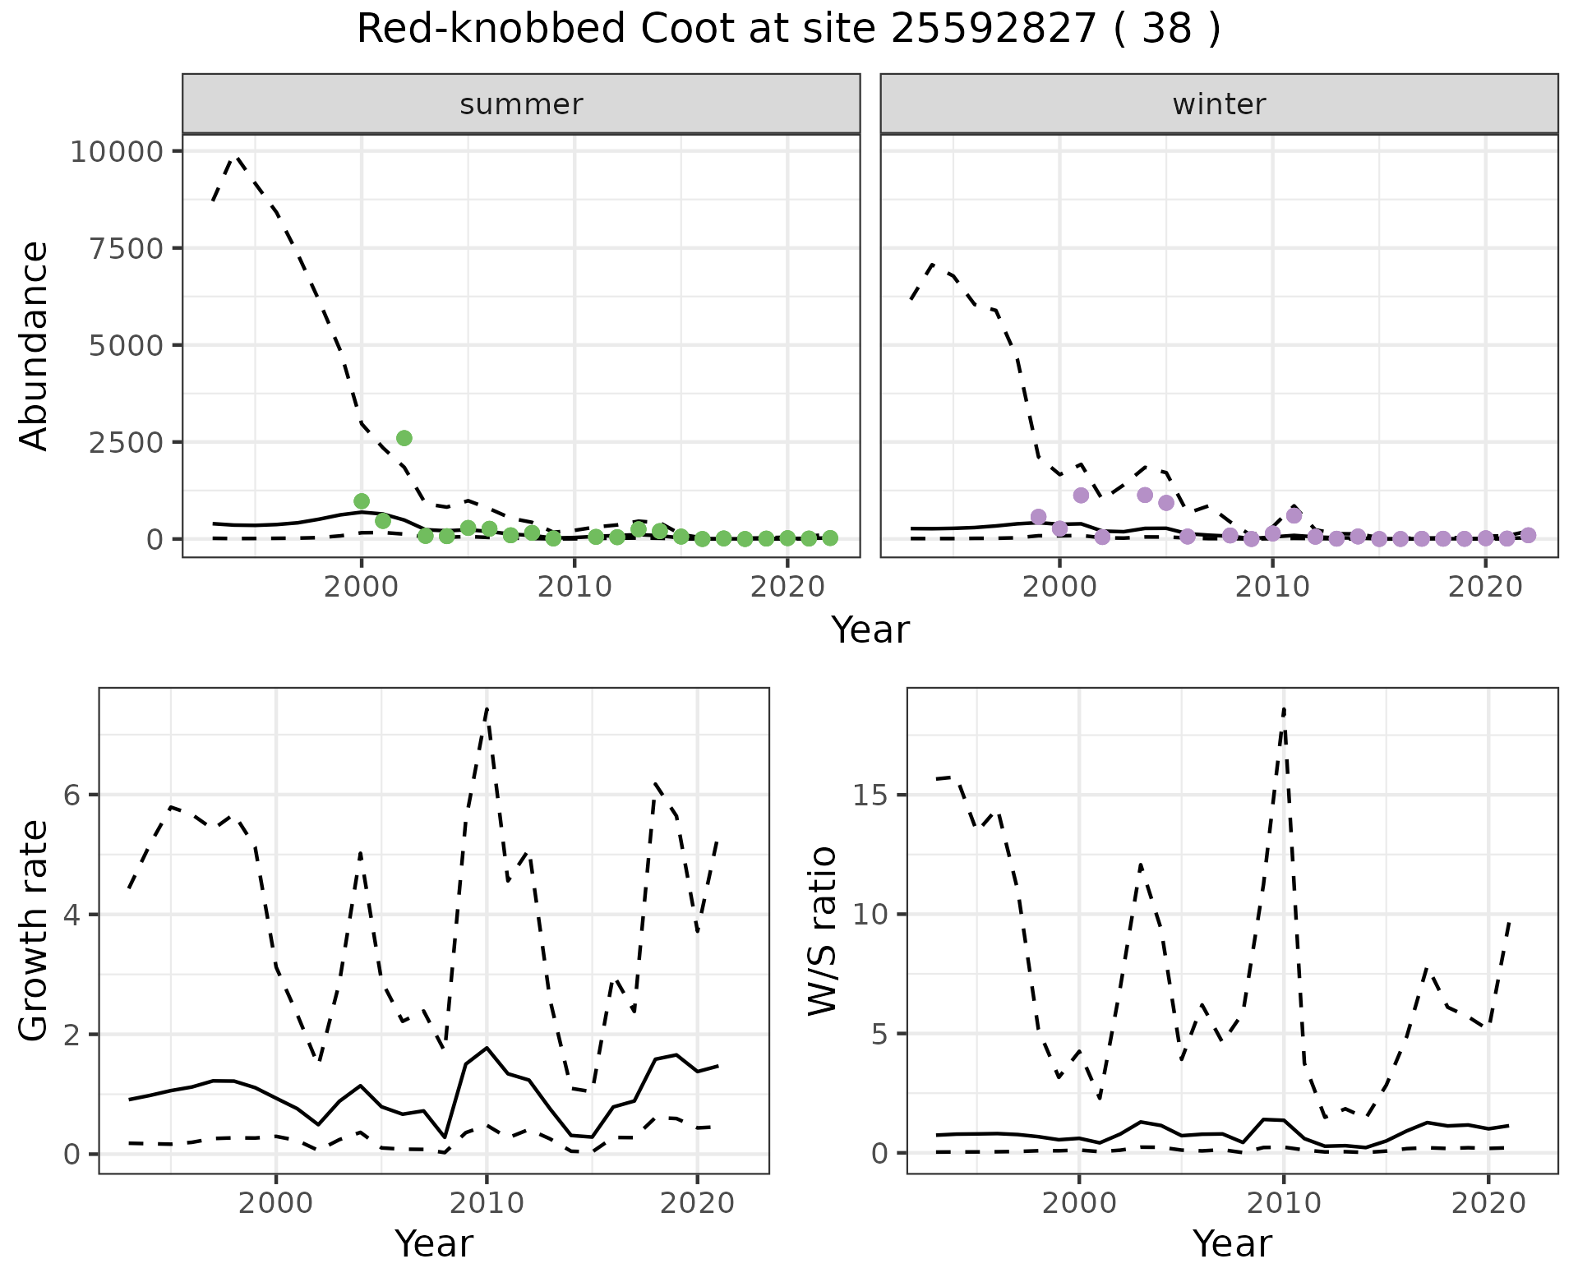Click the Year label under abundance panels
Image resolution: width=1578 pixels, height=1282 pixels.
click(870, 631)
